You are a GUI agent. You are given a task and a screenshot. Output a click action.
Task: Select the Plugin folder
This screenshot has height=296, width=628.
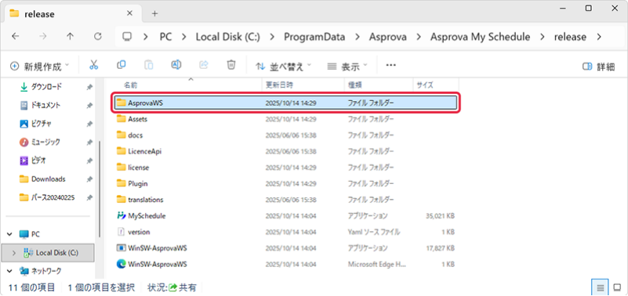[x=285, y=183]
